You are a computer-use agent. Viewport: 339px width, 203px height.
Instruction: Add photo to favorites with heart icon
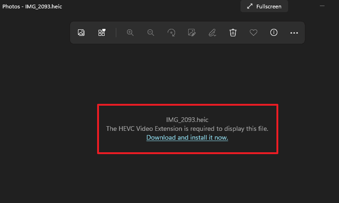pyautogui.click(x=254, y=33)
